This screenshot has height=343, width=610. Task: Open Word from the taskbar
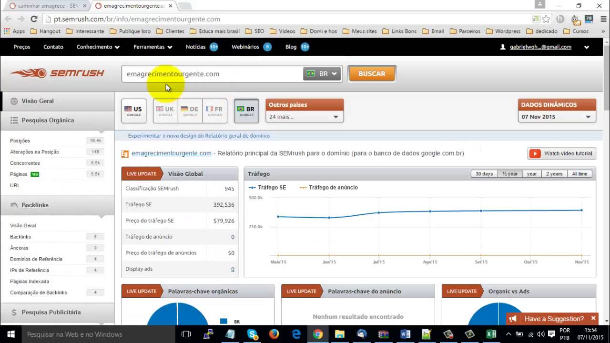tap(406, 334)
